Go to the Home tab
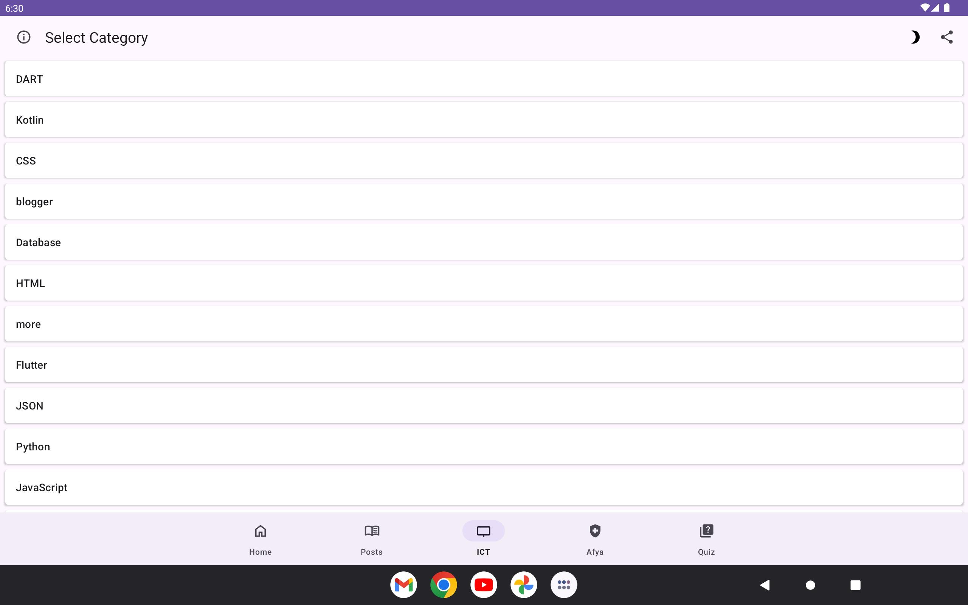Image resolution: width=968 pixels, height=605 pixels. pos(261,539)
